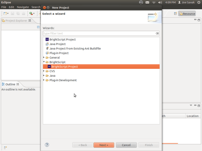
Task: Open the messaging indicator in top panel
Action: click(141, 2)
